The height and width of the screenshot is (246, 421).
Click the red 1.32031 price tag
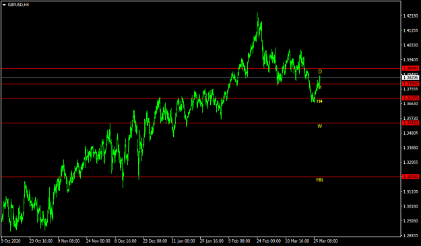coord(410,177)
